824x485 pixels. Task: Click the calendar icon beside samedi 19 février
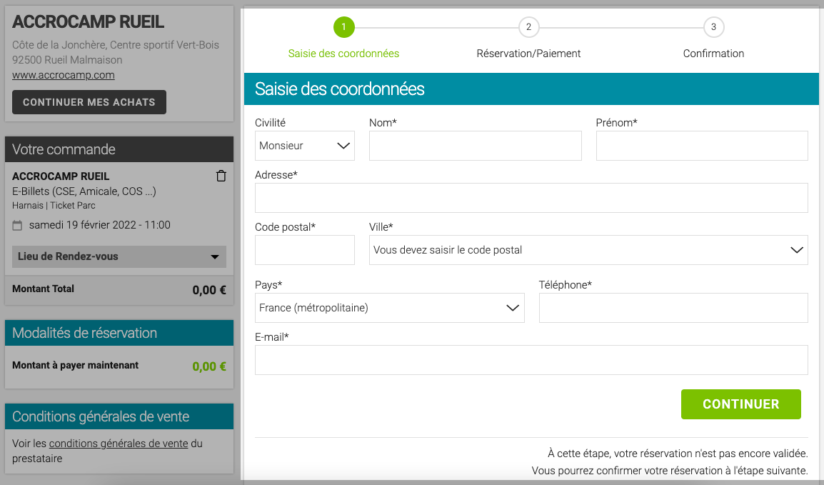(x=17, y=226)
